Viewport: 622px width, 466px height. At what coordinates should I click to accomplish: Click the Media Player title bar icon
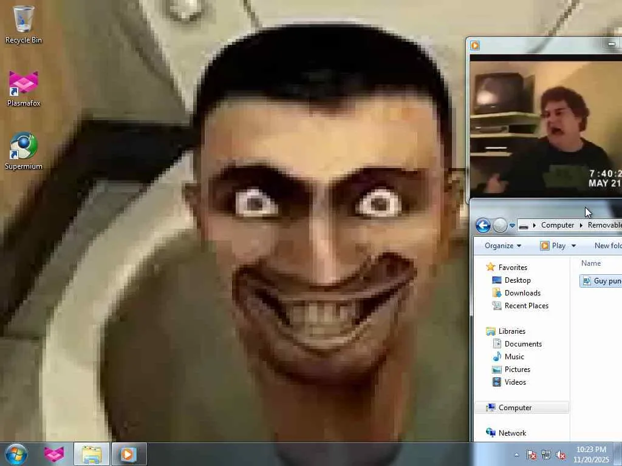[x=475, y=45]
